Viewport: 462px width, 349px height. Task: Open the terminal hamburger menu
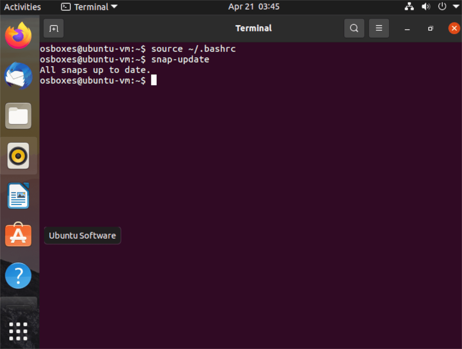(379, 28)
